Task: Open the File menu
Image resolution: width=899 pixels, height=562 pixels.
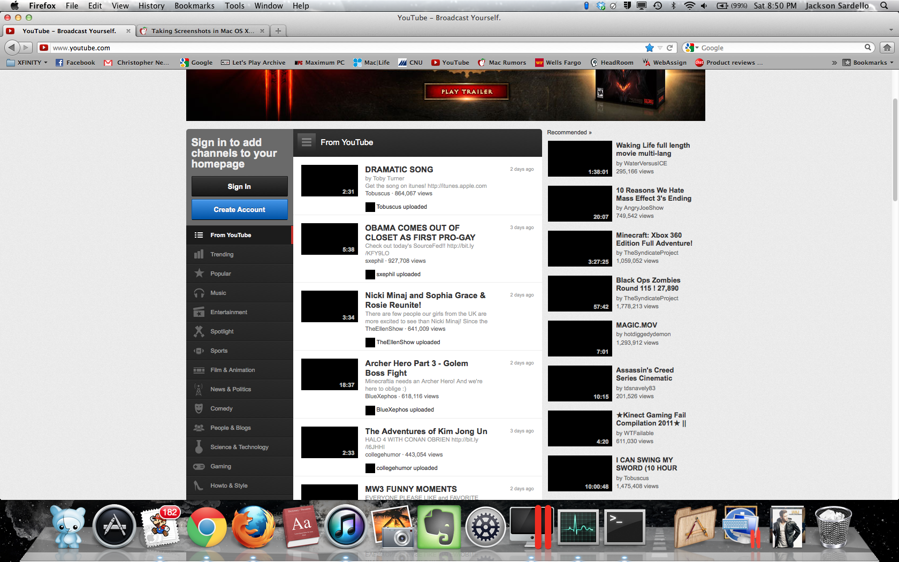Action: [72, 5]
